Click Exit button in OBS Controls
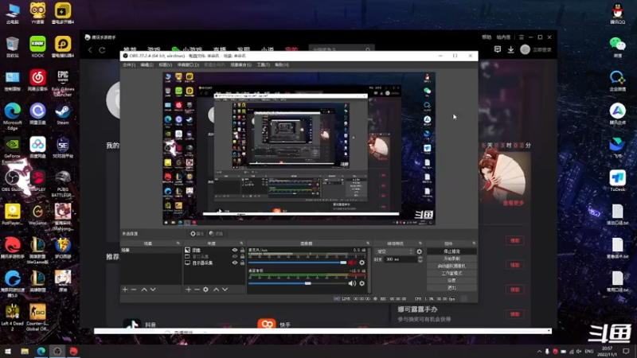The image size is (637, 358). click(451, 288)
